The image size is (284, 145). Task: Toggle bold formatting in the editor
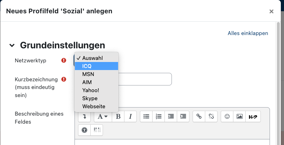(118, 117)
